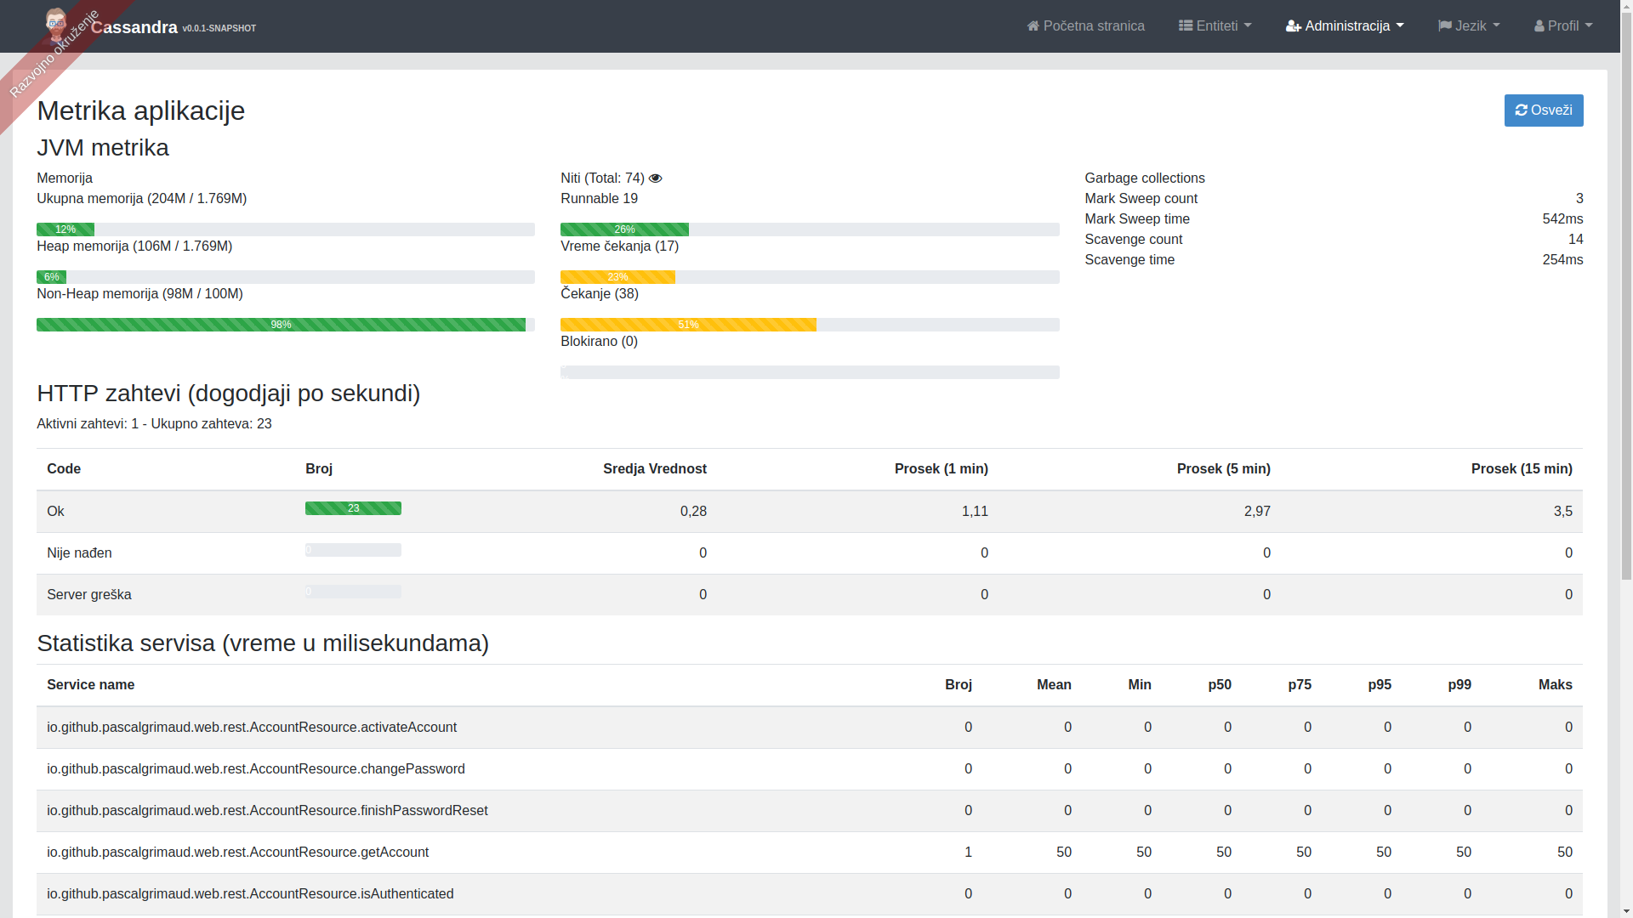Viewport: 1633px width, 918px height.
Task: Click the list icon beside Entiteti
Action: click(1185, 26)
